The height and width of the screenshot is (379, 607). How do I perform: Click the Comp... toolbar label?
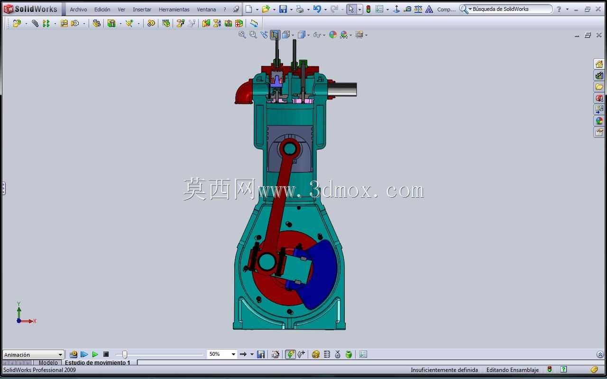[x=446, y=9]
